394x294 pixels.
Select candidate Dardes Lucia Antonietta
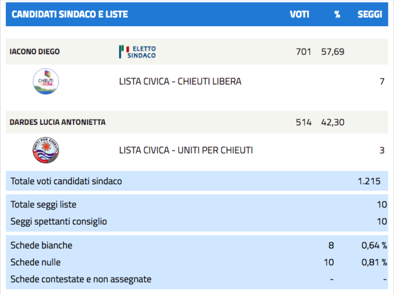[x=58, y=122]
